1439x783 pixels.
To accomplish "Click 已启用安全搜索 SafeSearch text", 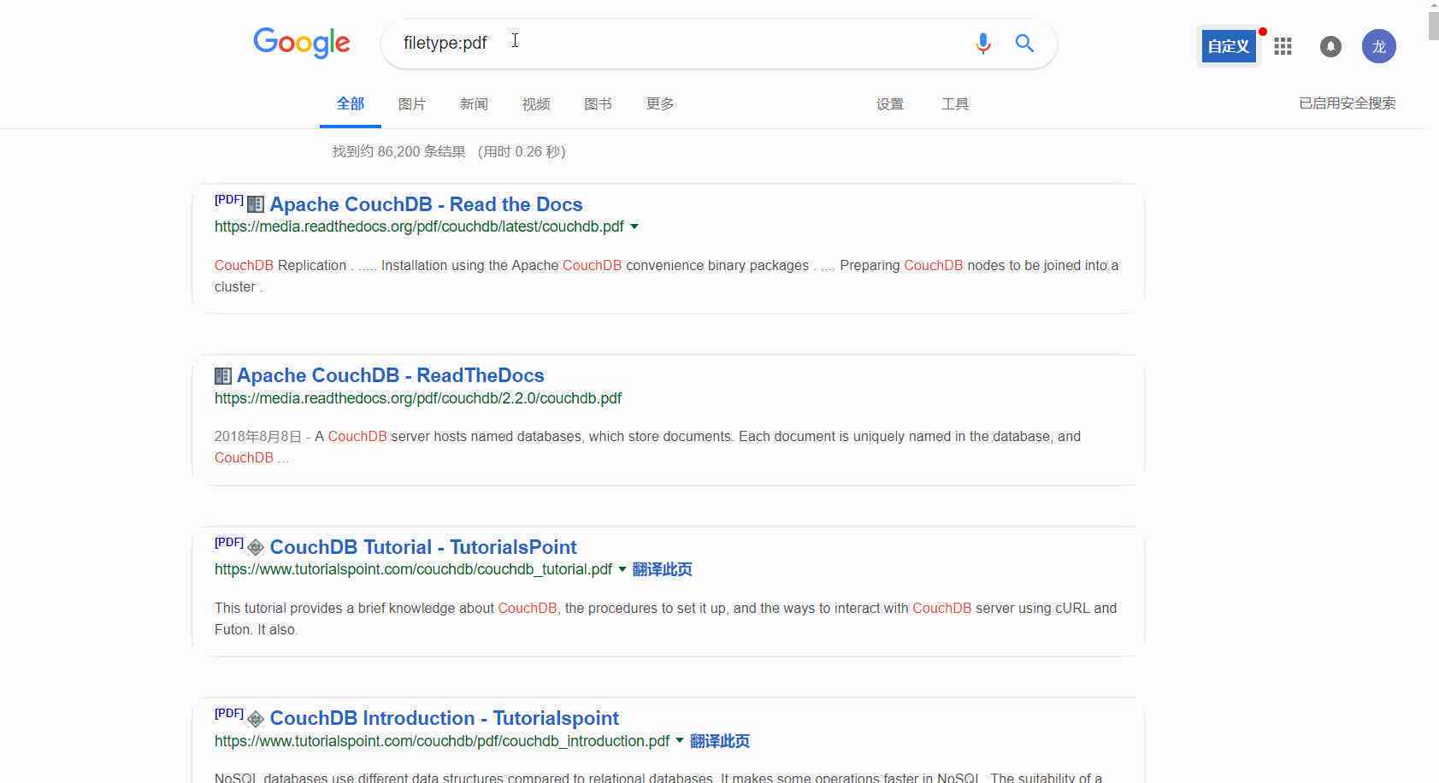I will click(x=1348, y=103).
